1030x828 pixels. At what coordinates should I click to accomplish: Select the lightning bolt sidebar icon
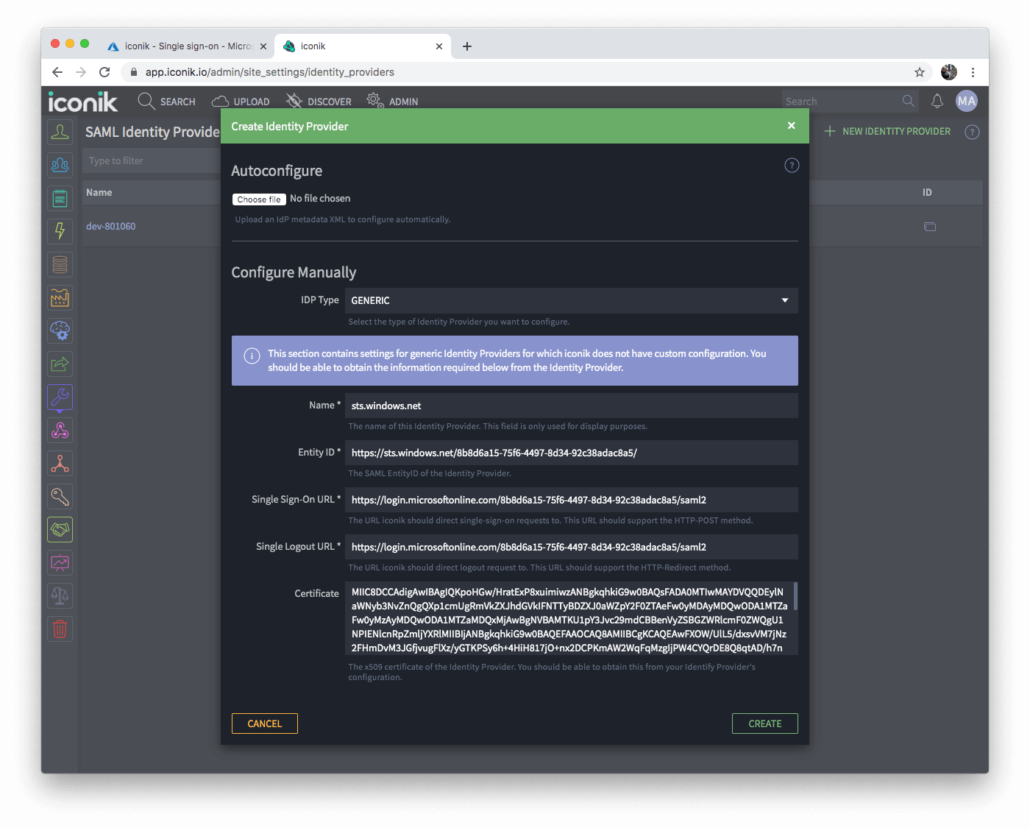60,230
